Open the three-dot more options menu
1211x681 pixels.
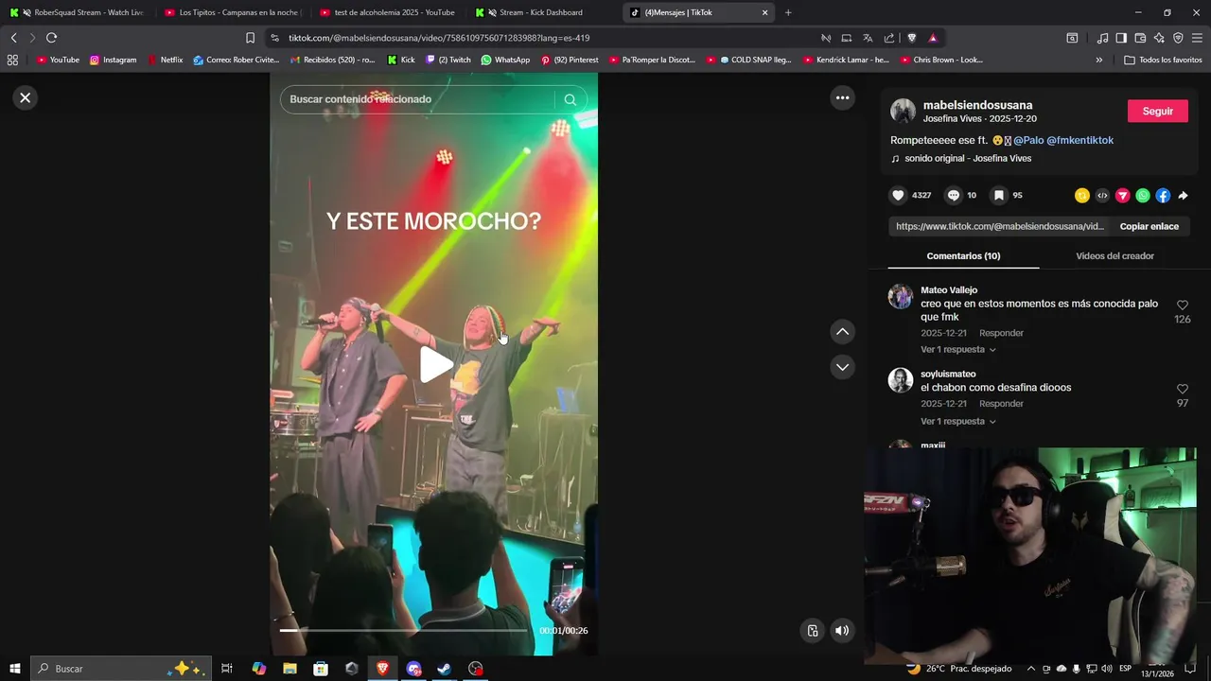[842, 97]
